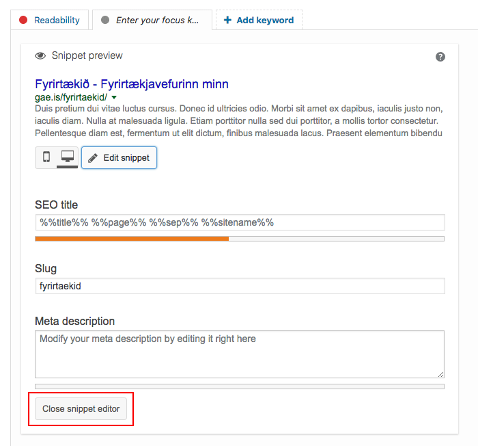Click the Add keyword button

[259, 20]
